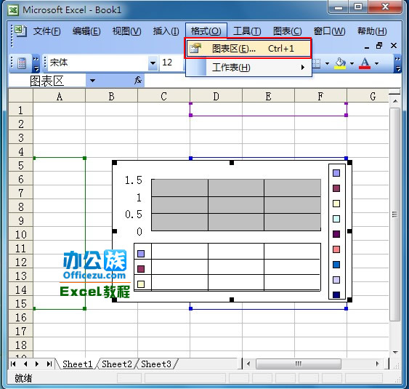Click the fill color paint bucket icon
The width and height of the screenshot is (409, 389).
(340, 63)
